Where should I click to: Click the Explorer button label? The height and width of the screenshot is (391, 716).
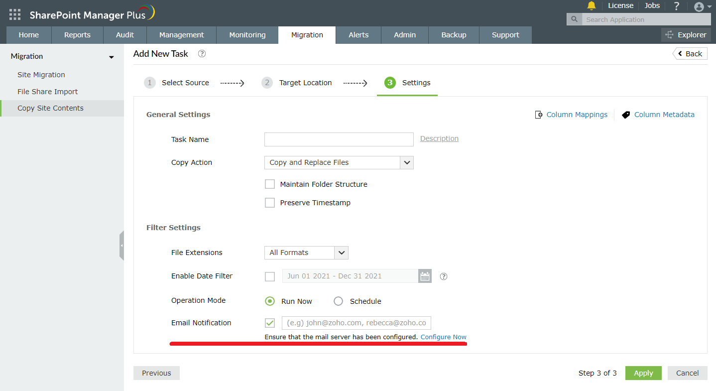point(692,35)
